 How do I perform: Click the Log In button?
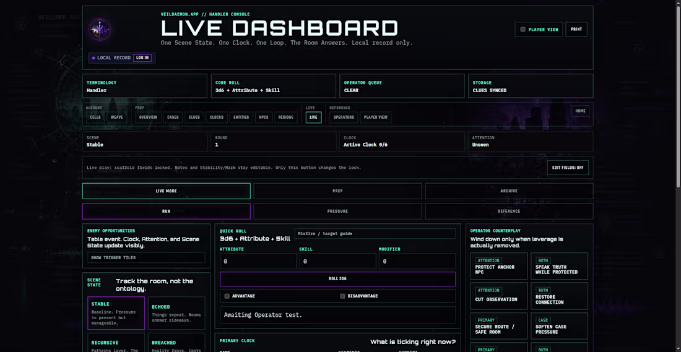[142, 58]
